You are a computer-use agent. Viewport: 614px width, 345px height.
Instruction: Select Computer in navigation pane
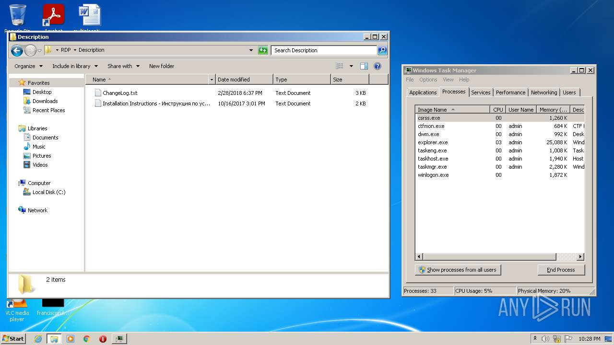pos(39,183)
